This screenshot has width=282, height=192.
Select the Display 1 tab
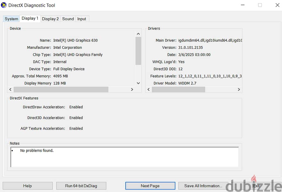pos(30,18)
